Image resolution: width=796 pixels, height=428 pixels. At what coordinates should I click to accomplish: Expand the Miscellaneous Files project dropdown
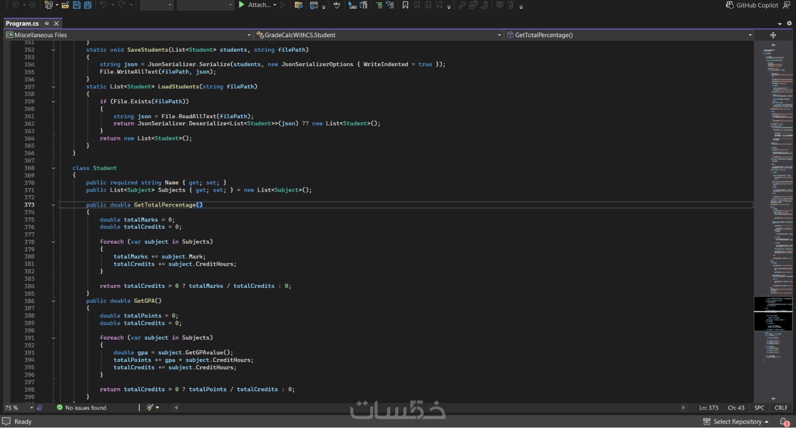249,35
